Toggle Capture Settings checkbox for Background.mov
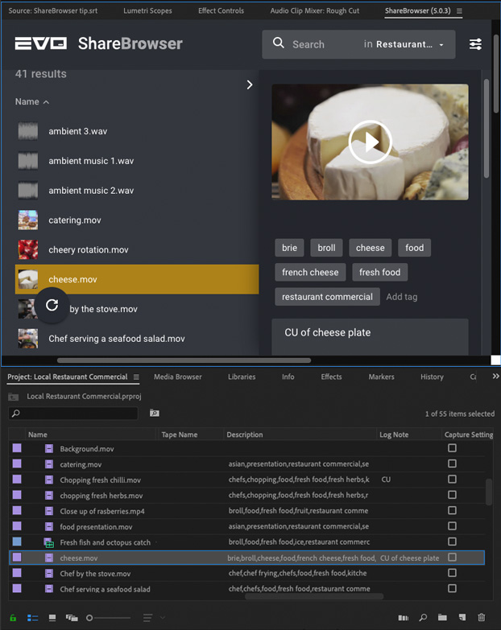501x630 pixels. (452, 448)
